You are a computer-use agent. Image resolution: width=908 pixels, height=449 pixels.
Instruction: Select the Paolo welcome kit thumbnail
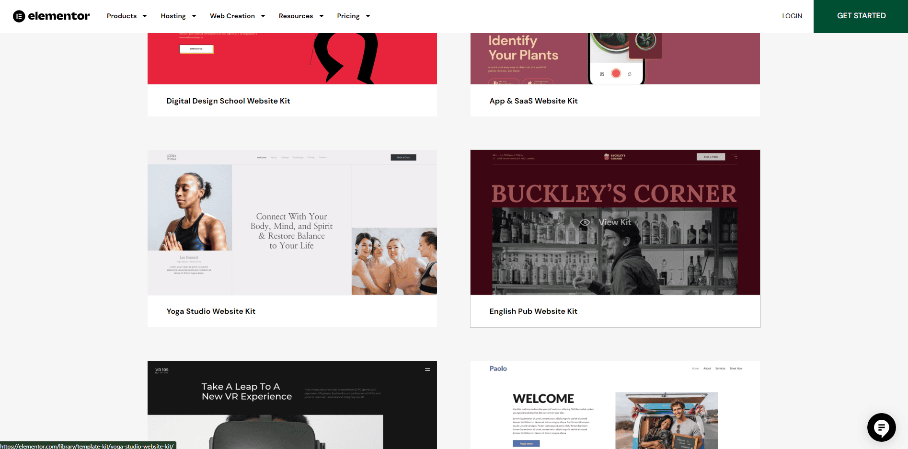pyautogui.click(x=615, y=405)
